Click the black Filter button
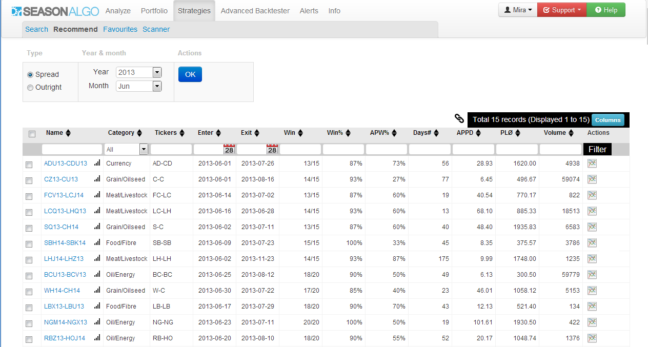 tap(597, 149)
